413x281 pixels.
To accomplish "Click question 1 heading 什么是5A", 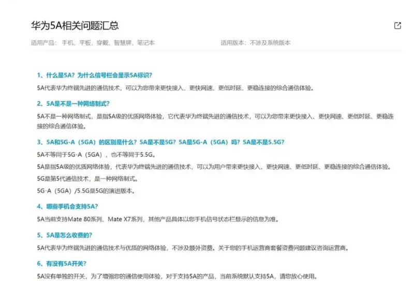I will (x=94, y=76).
